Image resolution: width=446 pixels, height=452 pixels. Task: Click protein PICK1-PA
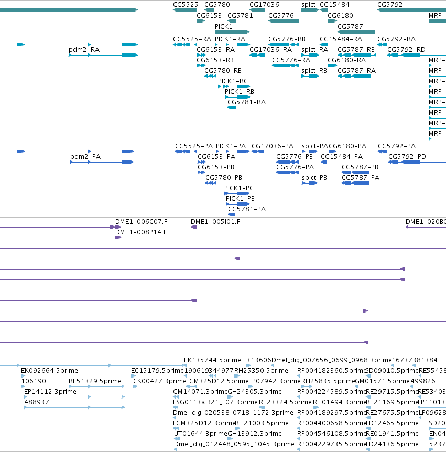pyautogui.click(x=231, y=146)
